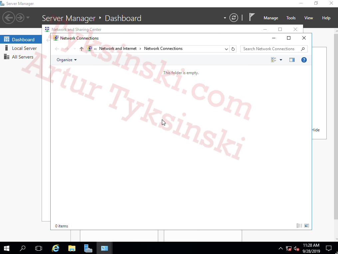
Task: Open taskbar Search
Action: pyautogui.click(x=23, y=248)
